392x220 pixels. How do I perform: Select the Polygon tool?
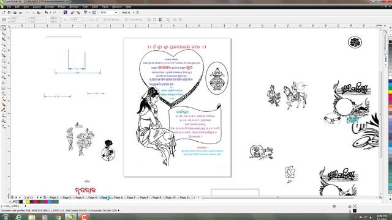[4, 72]
